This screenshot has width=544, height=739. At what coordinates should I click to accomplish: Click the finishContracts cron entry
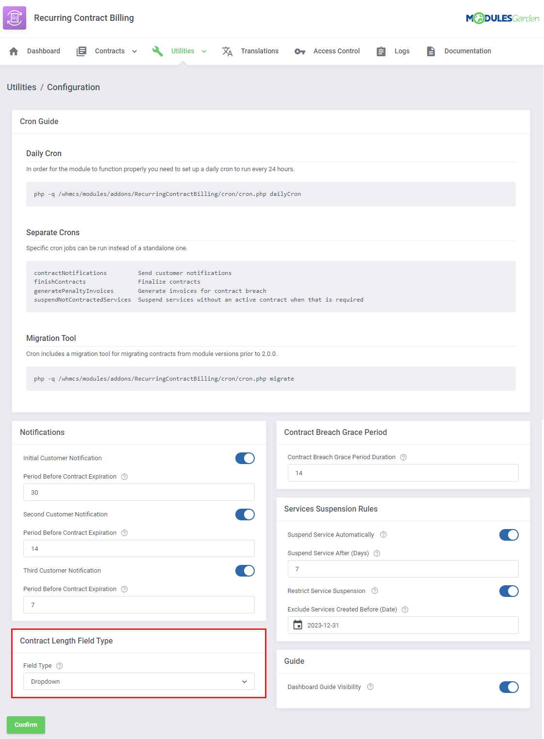[60, 282]
